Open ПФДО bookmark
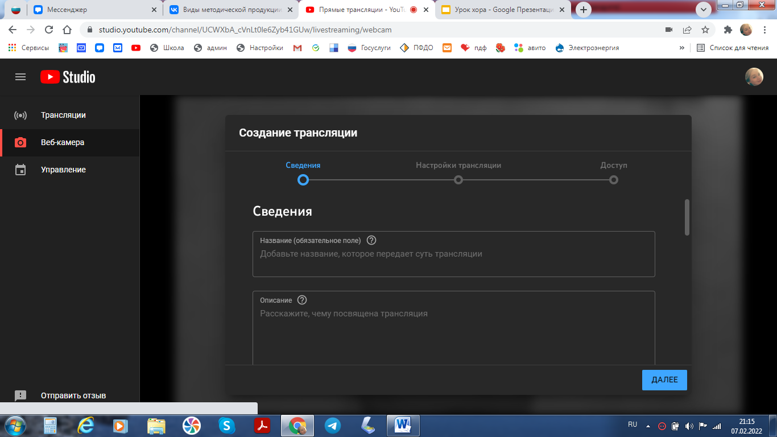 point(417,48)
